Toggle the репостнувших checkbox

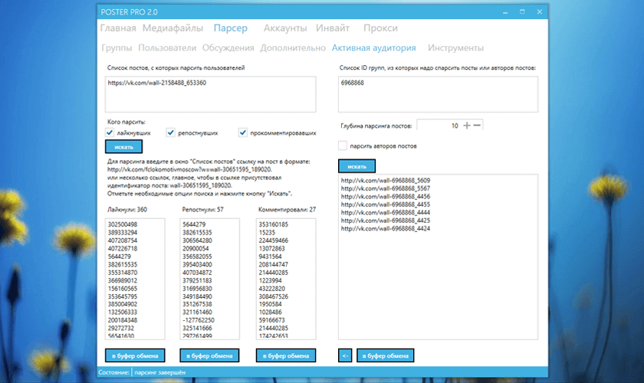click(x=170, y=133)
